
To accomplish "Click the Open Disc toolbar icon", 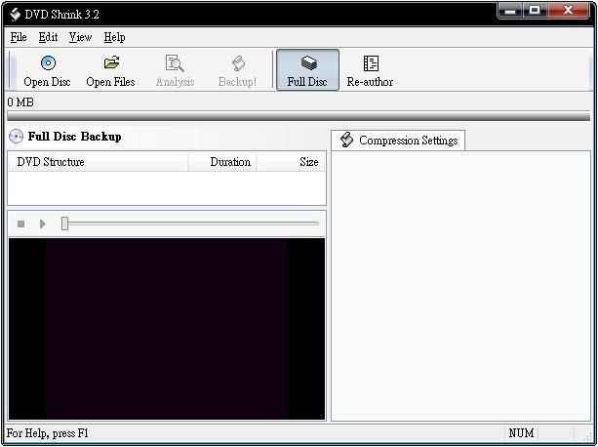I will [48, 64].
